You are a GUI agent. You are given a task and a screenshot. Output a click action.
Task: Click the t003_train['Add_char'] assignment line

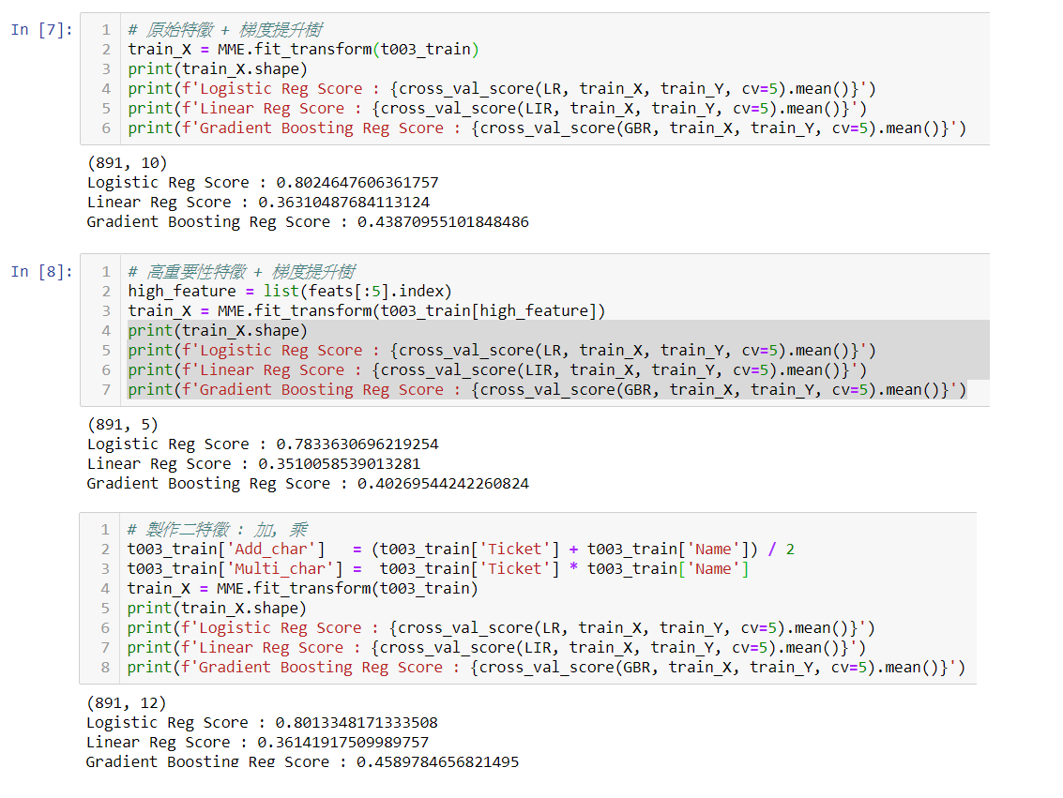(x=461, y=550)
